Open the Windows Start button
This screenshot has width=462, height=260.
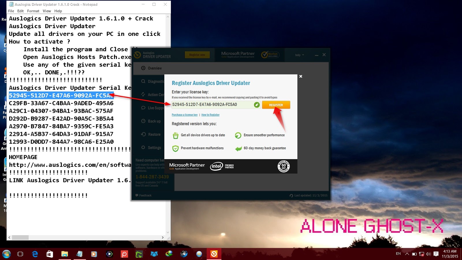(x=6, y=254)
